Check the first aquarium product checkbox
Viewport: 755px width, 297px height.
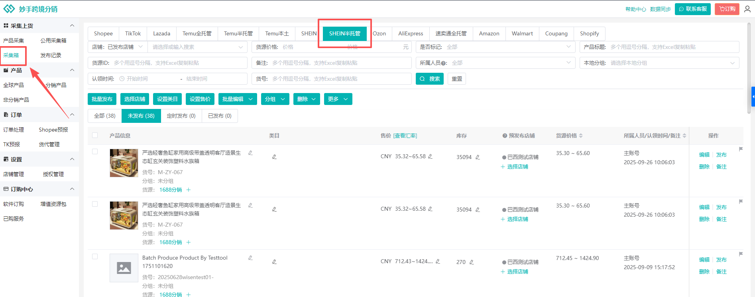point(95,151)
